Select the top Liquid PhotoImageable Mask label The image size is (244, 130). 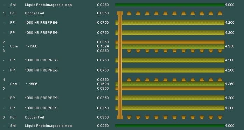pyautogui.click(x=49, y=5)
